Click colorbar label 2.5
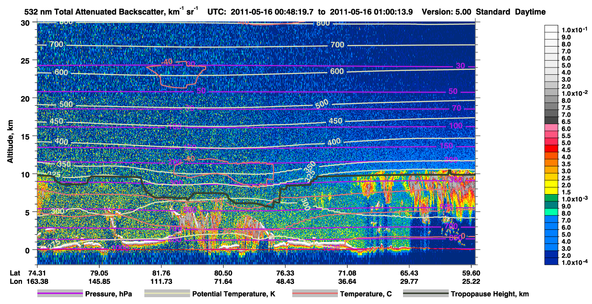 click(566, 178)
